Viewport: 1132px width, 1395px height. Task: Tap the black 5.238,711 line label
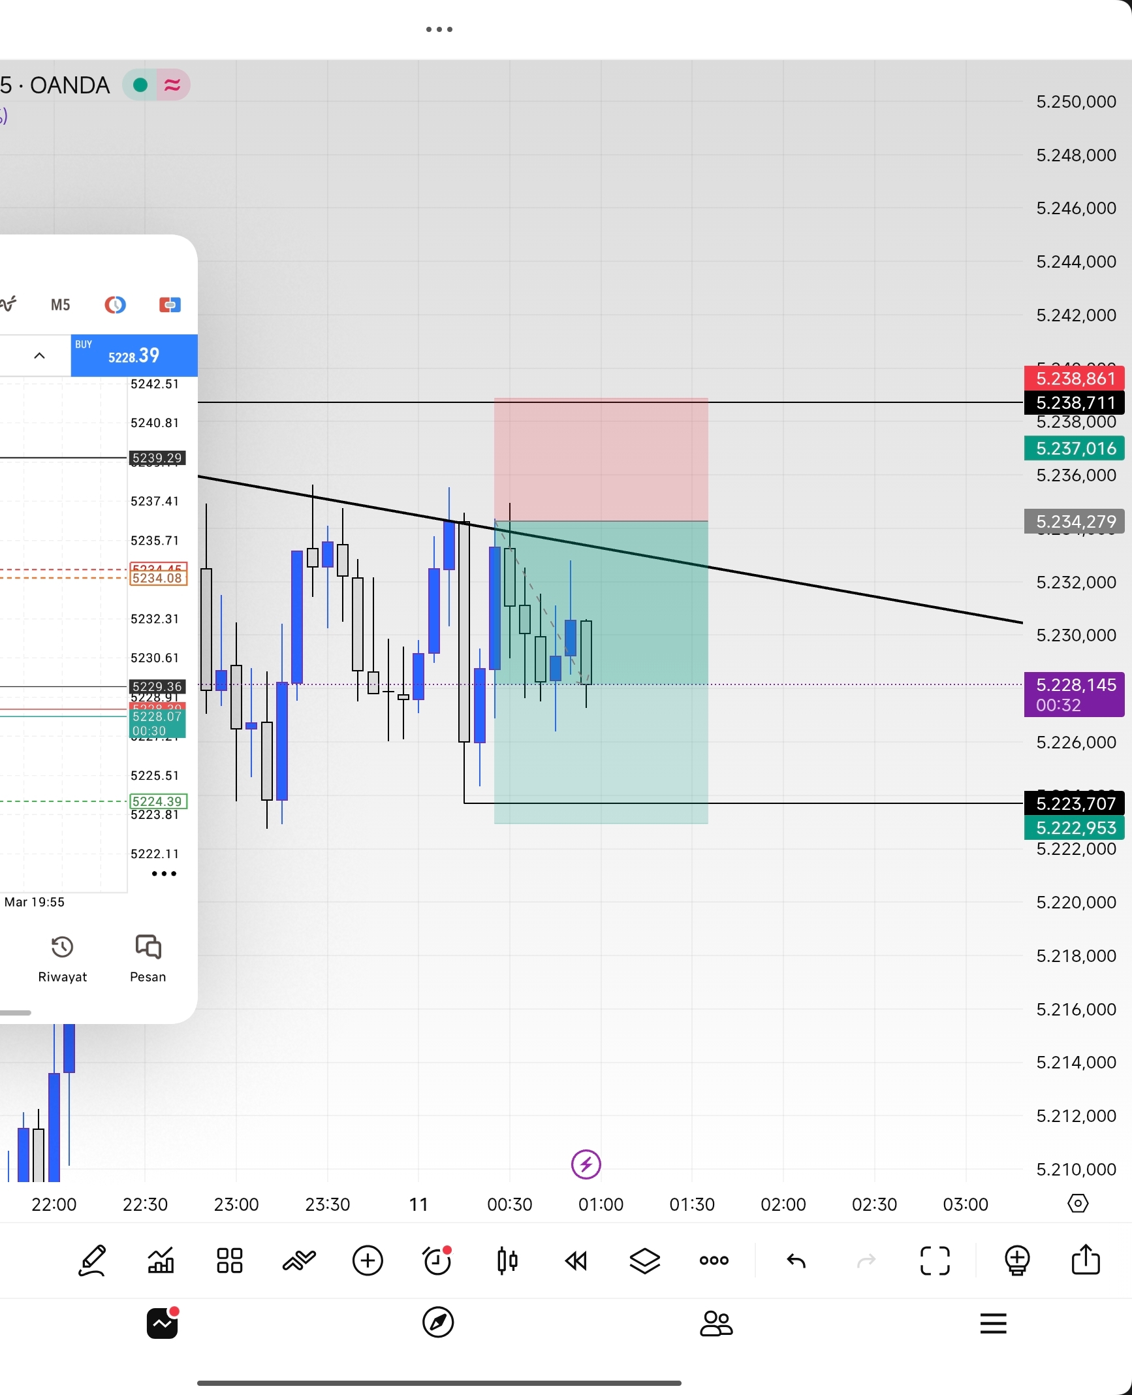pos(1075,402)
